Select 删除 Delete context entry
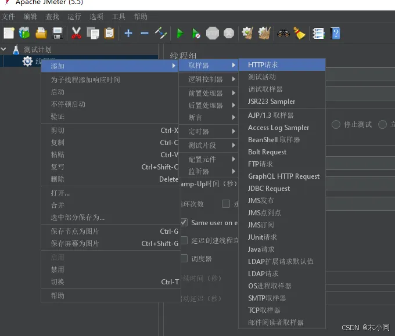The height and width of the screenshot is (336, 395). click(x=110, y=179)
